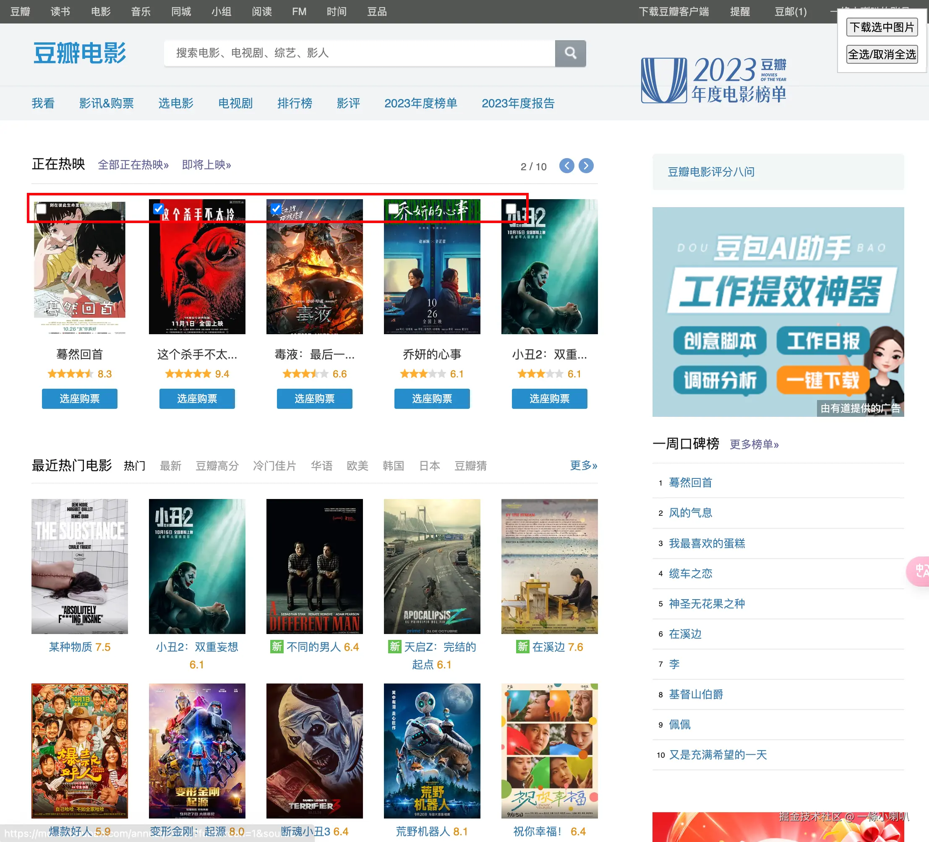Click the pink translate floating icon
This screenshot has height=842, width=929.
(920, 571)
